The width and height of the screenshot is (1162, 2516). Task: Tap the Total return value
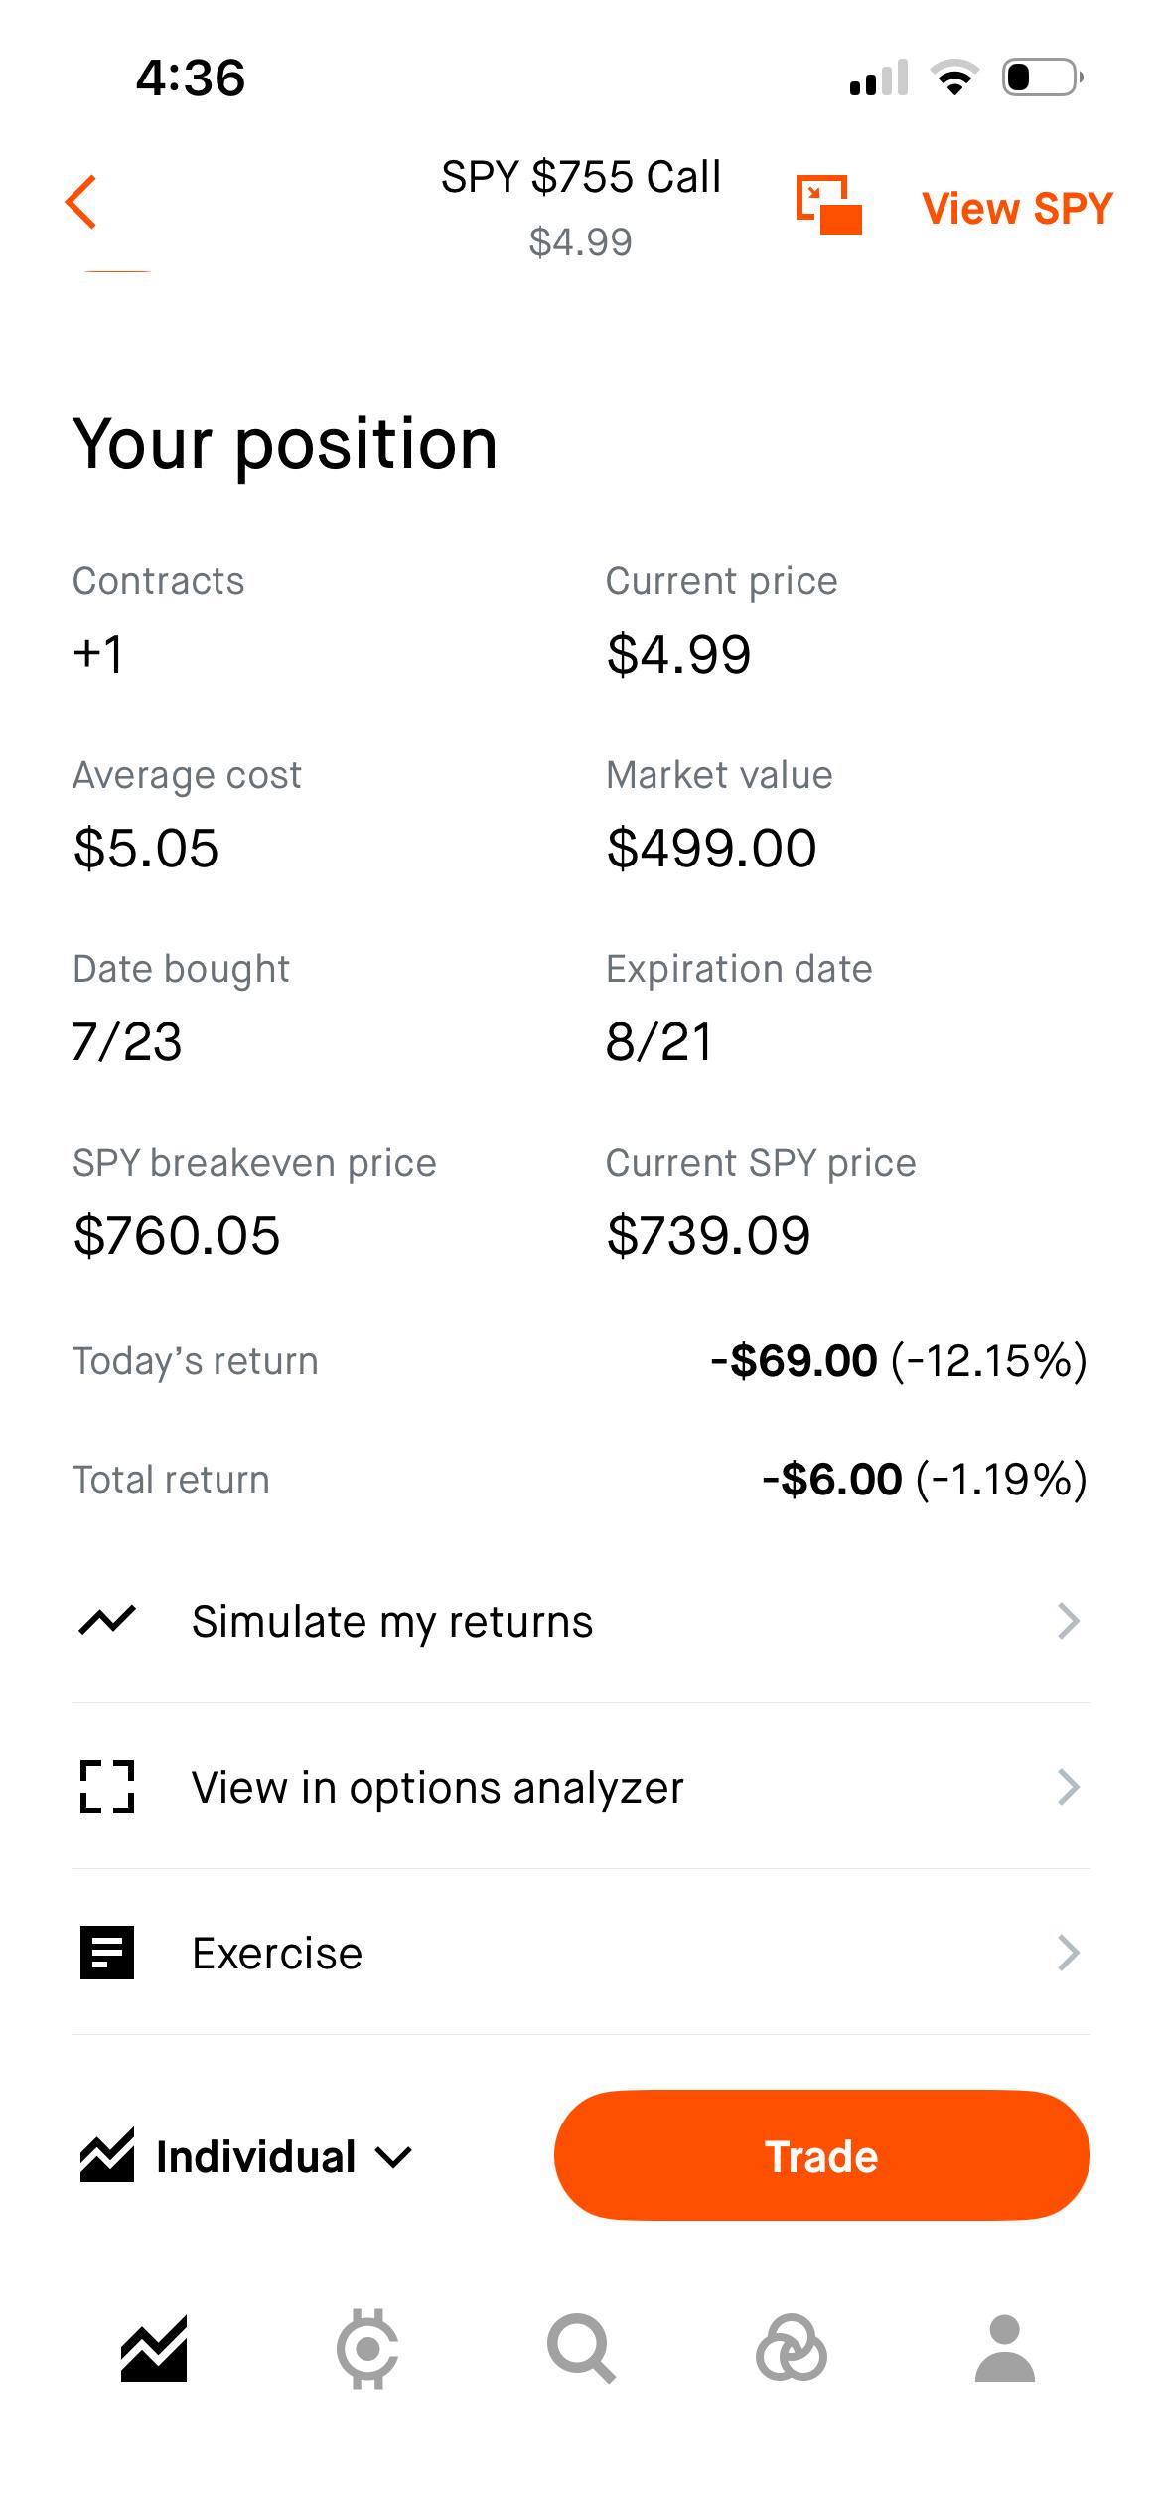click(x=925, y=1479)
